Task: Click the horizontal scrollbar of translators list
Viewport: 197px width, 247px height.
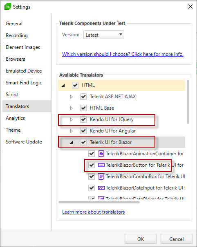Action: point(99,202)
